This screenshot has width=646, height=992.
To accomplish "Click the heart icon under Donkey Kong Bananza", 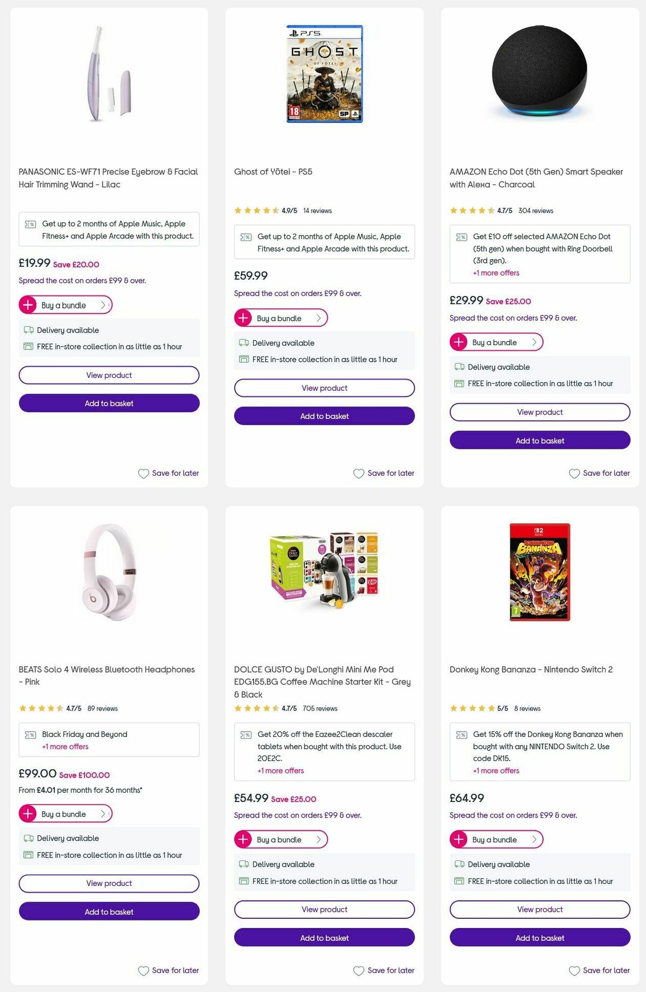I will coord(574,970).
